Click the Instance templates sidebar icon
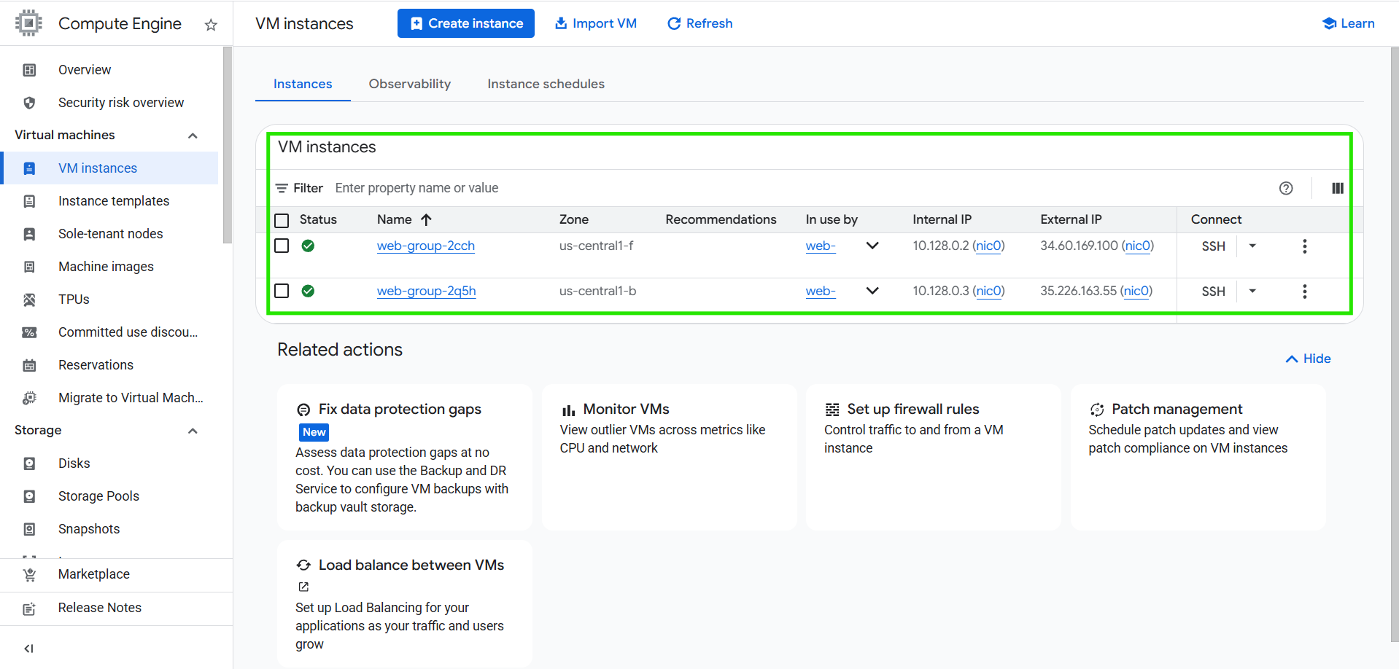Screen dimensions: 1399x669 pyautogui.click(x=29, y=201)
